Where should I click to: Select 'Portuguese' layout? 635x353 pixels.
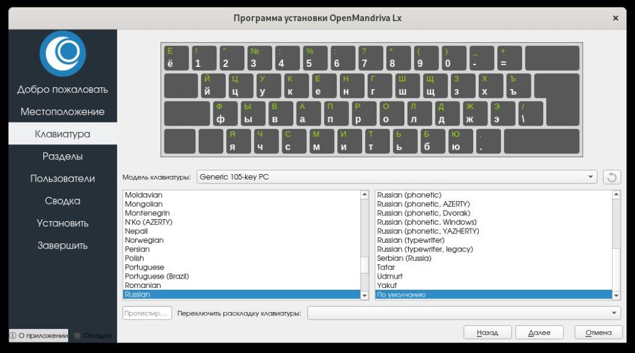coord(241,267)
